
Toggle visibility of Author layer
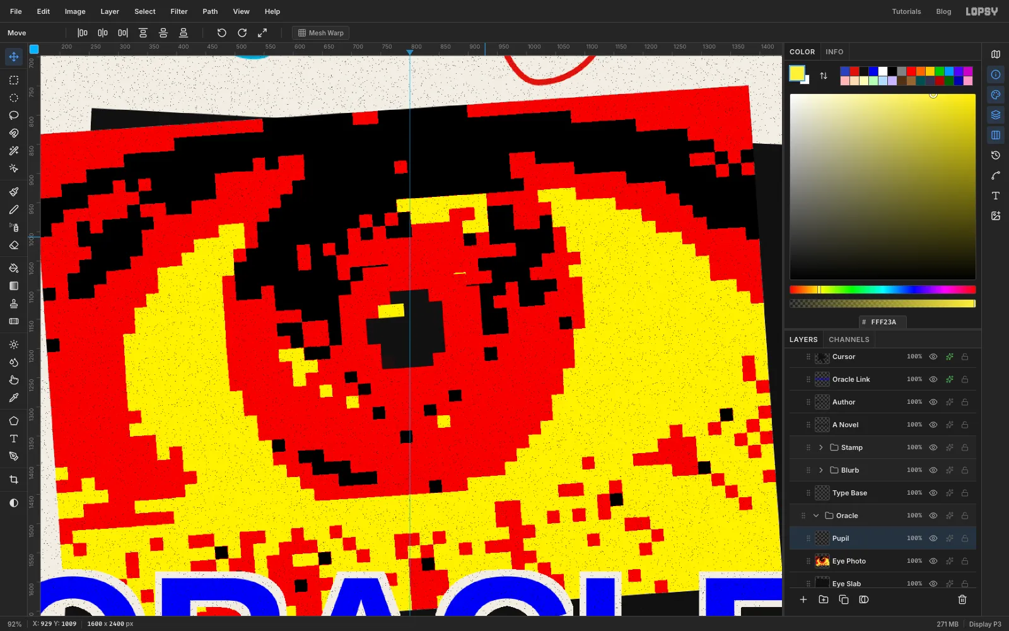point(933,402)
